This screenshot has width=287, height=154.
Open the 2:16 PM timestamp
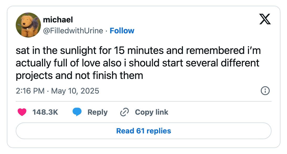coord(30,91)
